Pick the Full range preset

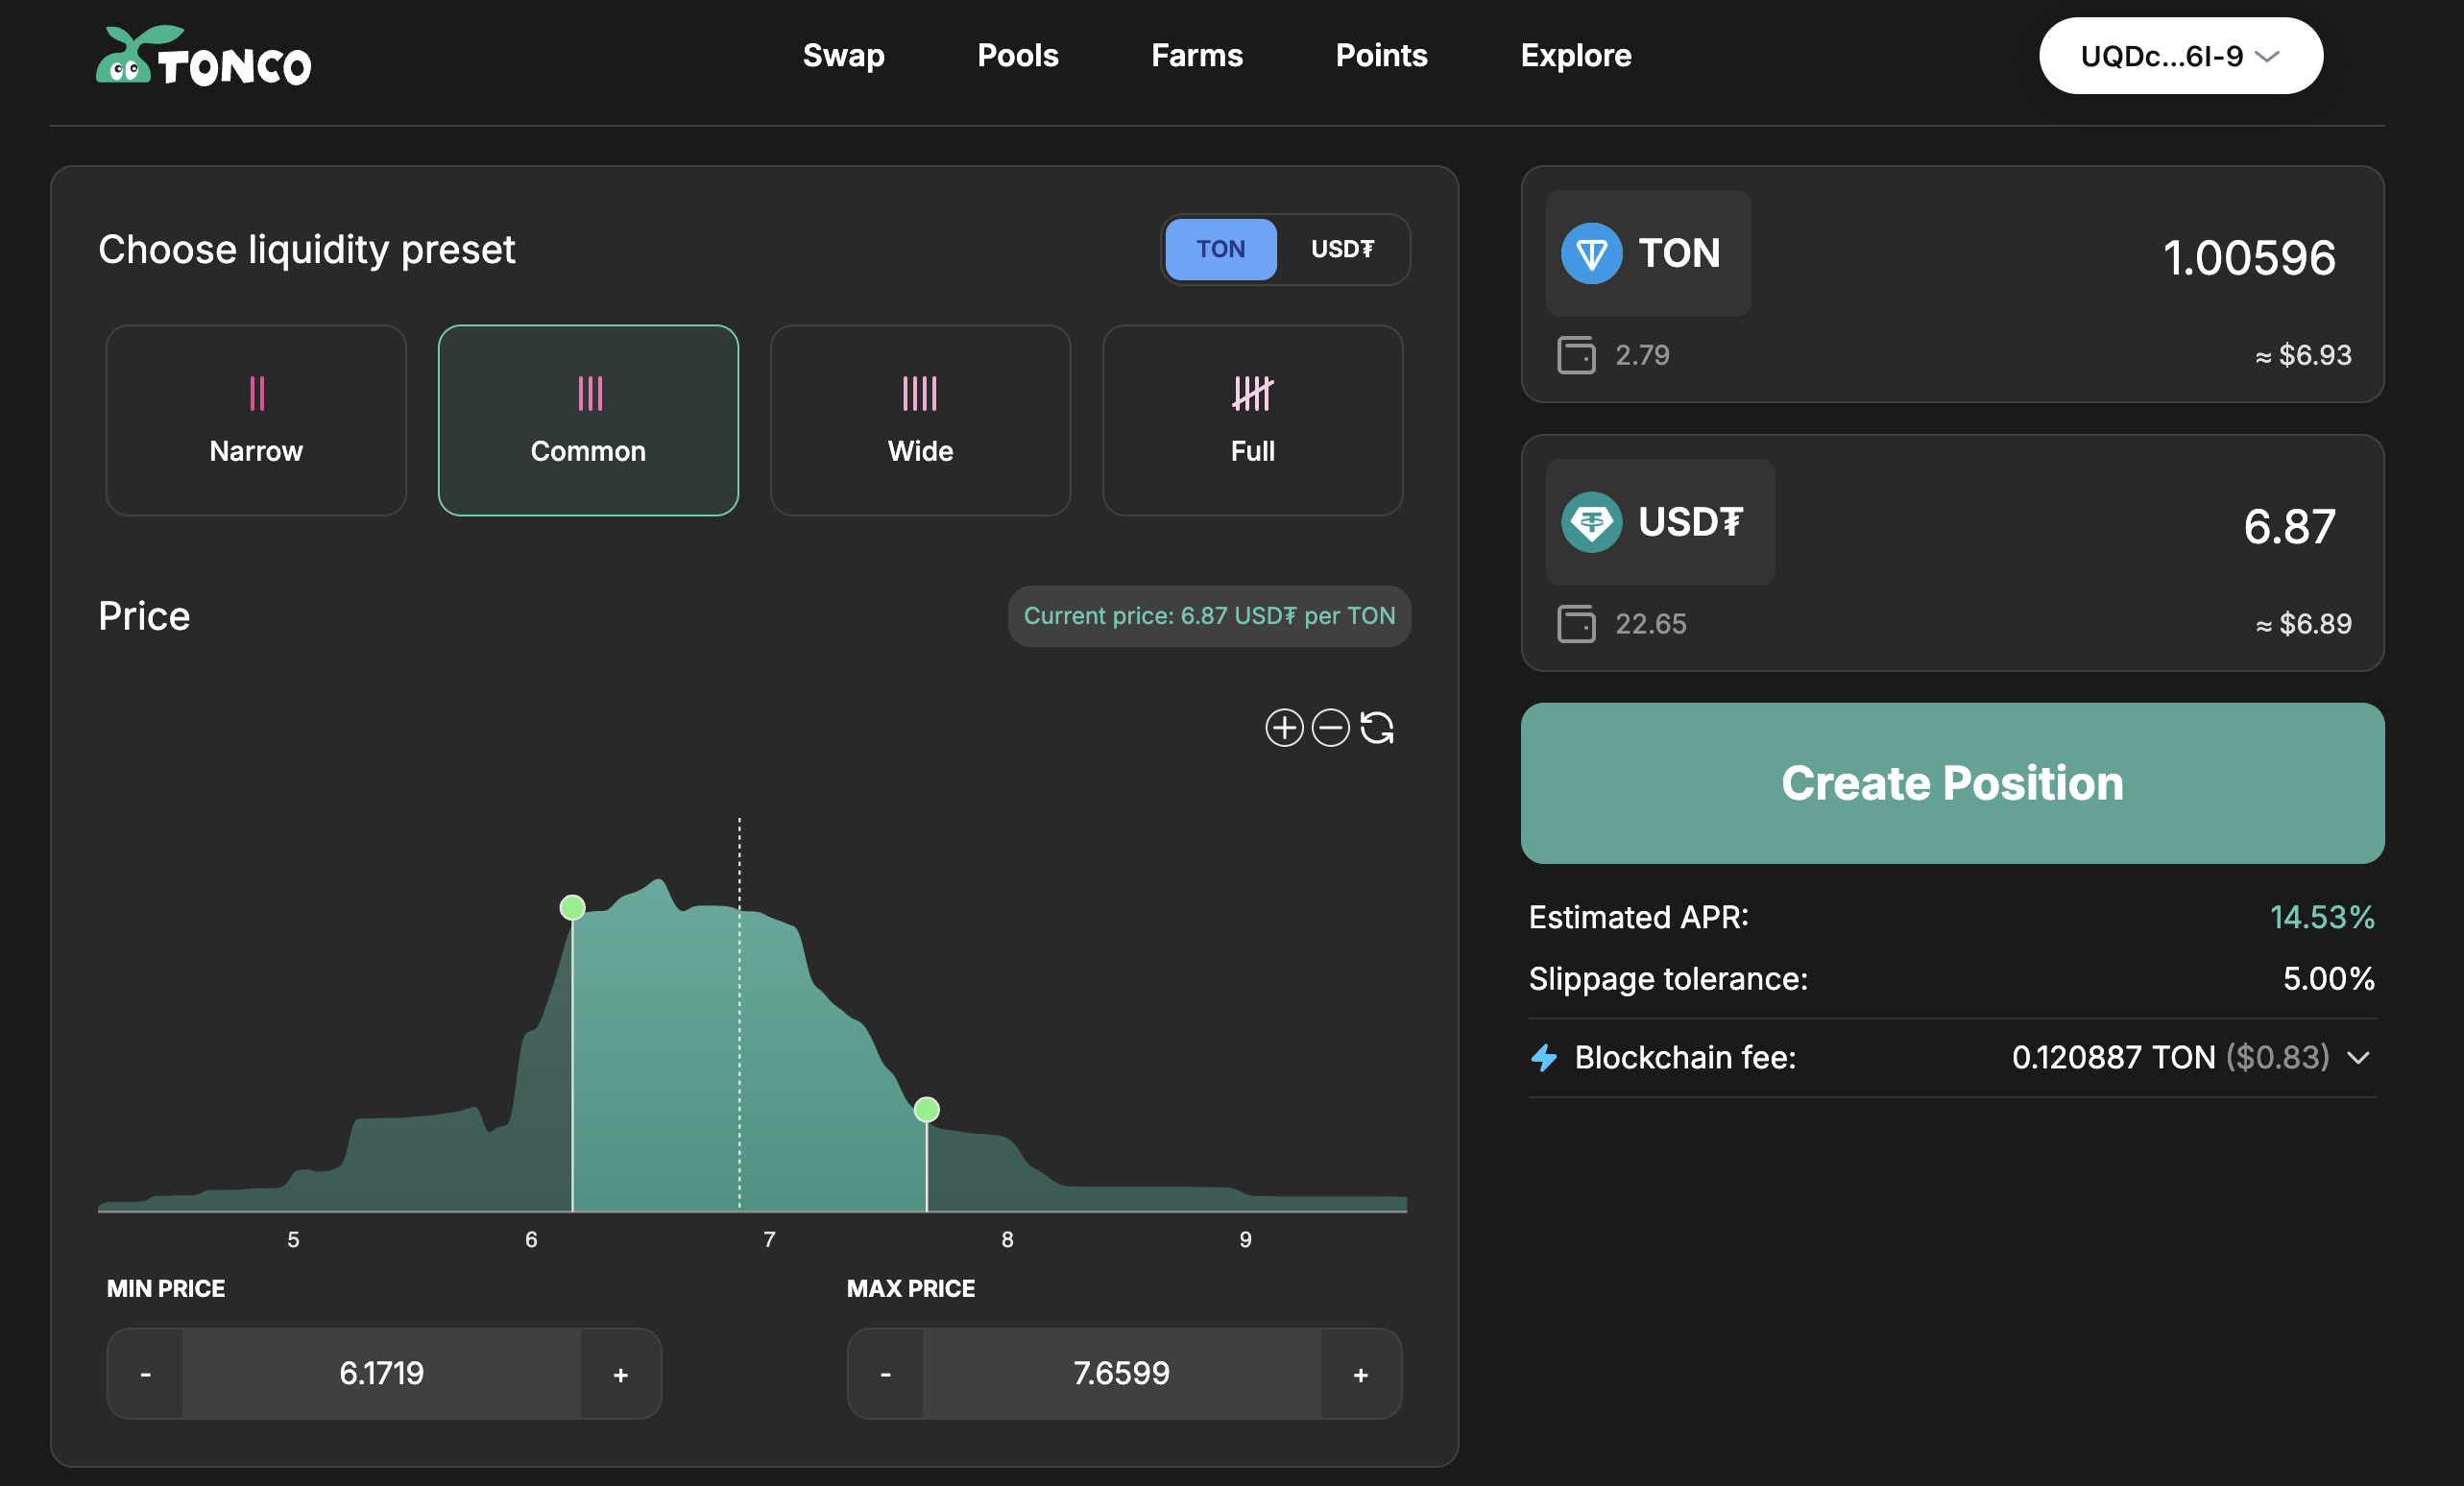(1252, 420)
